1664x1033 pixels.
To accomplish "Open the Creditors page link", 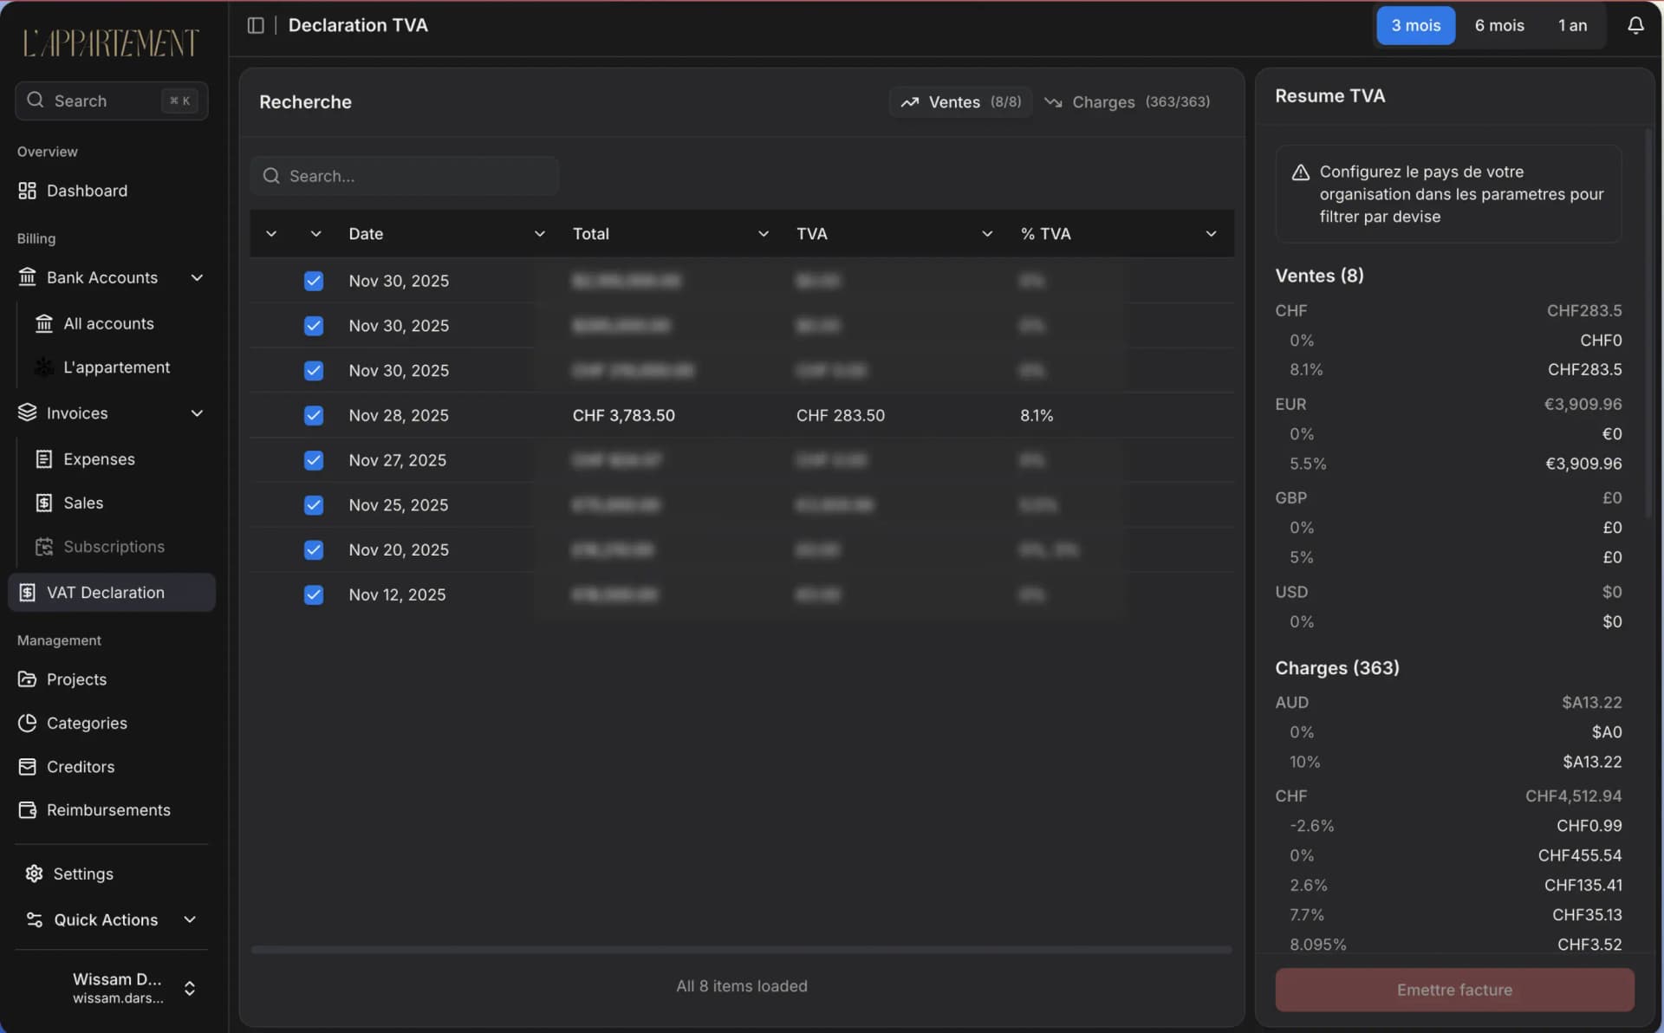I will tap(80, 767).
